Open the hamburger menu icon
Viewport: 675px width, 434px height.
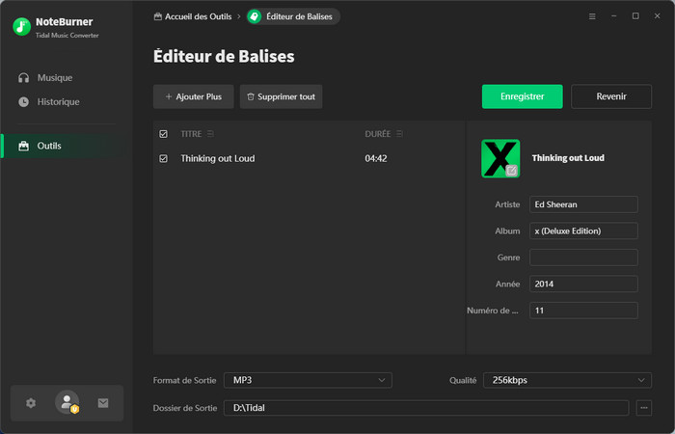[592, 16]
